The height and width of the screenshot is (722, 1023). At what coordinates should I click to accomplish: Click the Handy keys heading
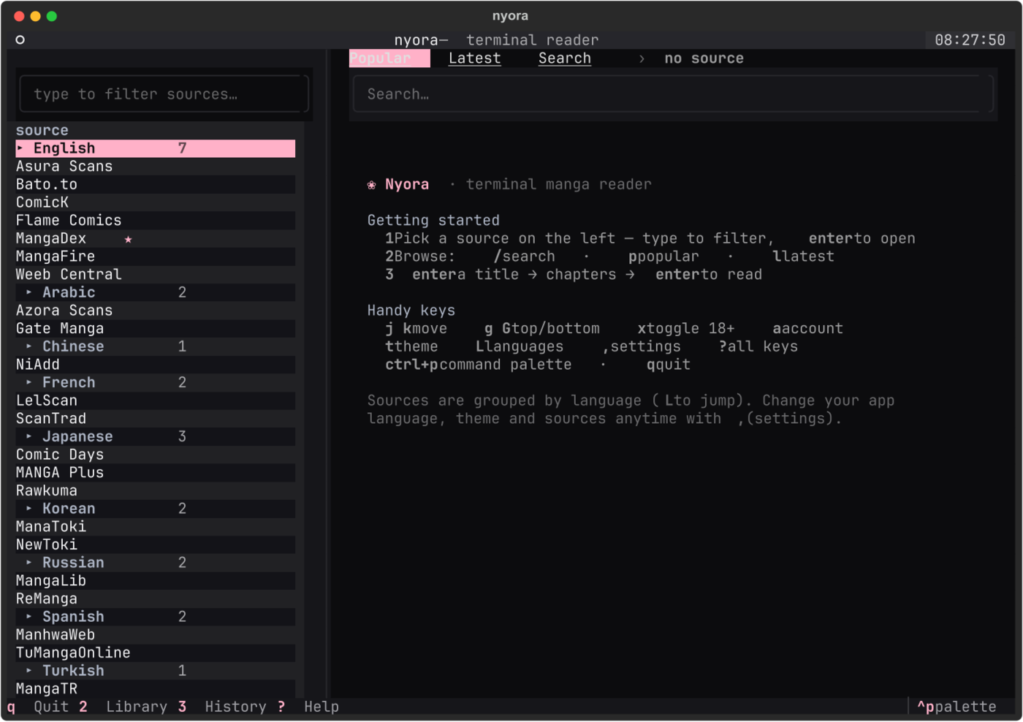tap(411, 311)
